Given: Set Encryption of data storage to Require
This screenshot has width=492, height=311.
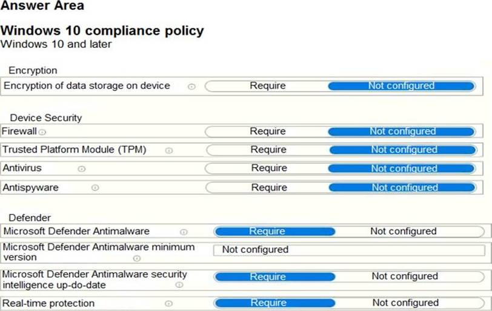Looking at the screenshot, I should pos(267,86).
